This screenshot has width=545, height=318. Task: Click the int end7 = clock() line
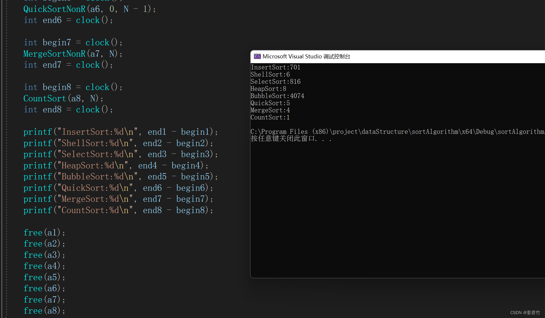[68, 65]
